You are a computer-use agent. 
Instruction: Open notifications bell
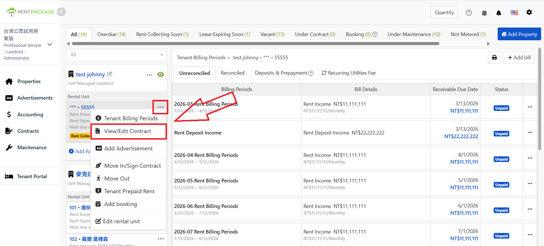(x=499, y=13)
